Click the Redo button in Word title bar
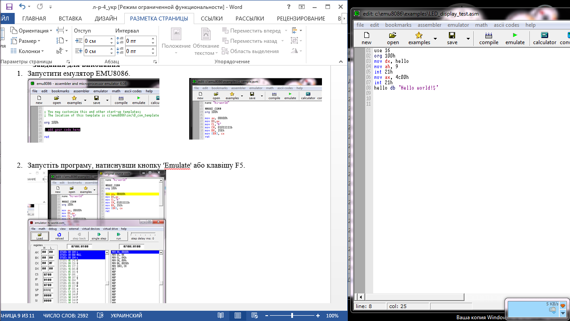570x321 pixels. [40, 7]
